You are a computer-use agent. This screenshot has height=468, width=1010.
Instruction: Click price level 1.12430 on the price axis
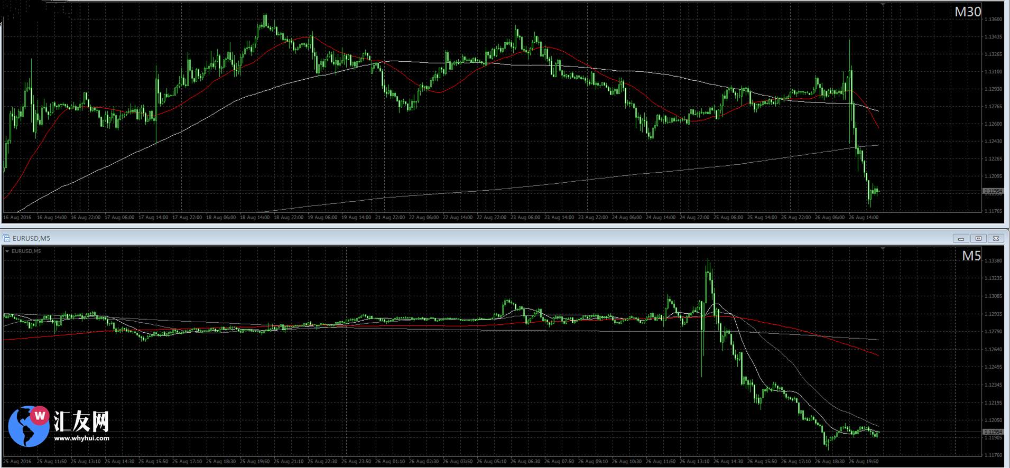994,142
